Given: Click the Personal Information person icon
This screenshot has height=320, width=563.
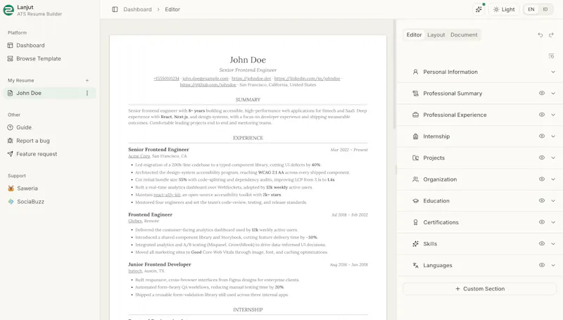Looking at the screenshot, I should [415, 72].
